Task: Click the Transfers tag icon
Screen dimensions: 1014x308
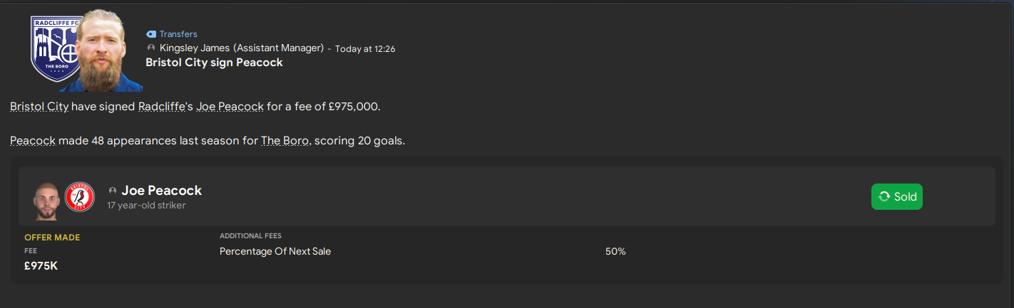Action: [150, 34]
